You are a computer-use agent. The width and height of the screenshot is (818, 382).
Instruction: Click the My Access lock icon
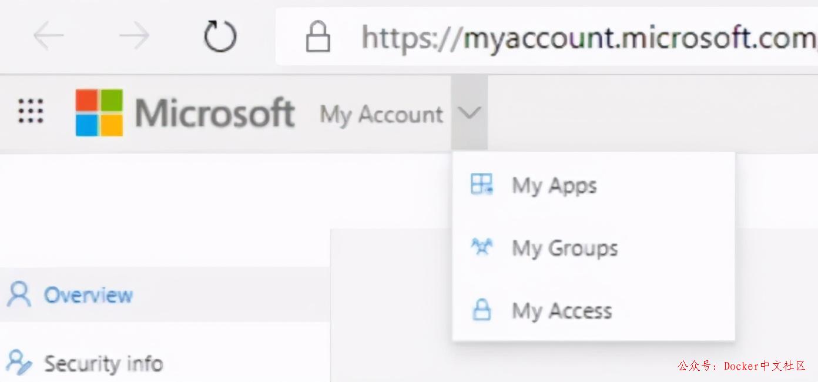tap(481, 310)
